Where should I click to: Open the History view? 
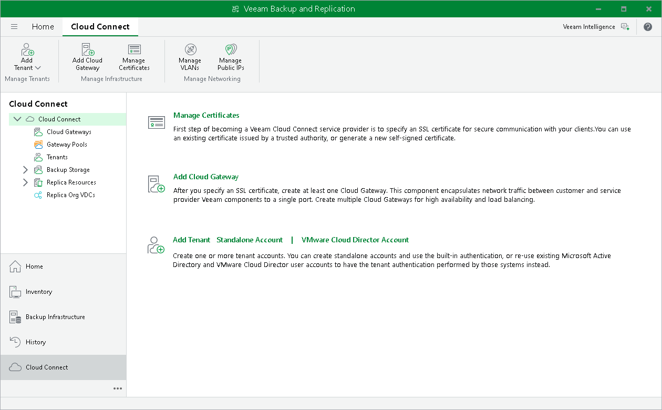[x=35, y=342]
